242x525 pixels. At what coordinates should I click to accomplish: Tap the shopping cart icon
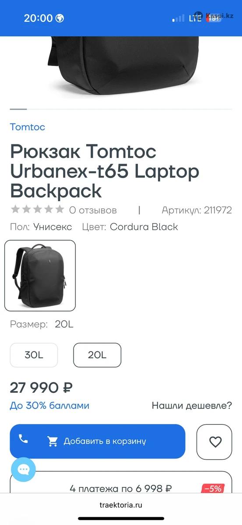pos(53,441)
